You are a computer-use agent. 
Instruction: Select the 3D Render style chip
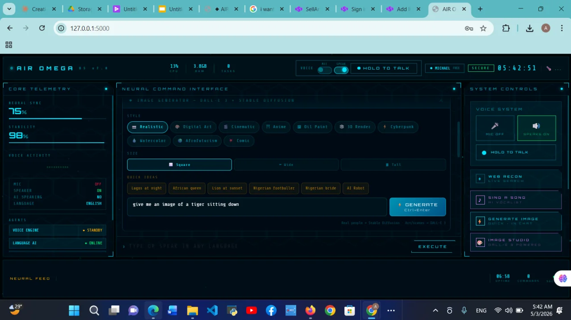click(355, 127)
